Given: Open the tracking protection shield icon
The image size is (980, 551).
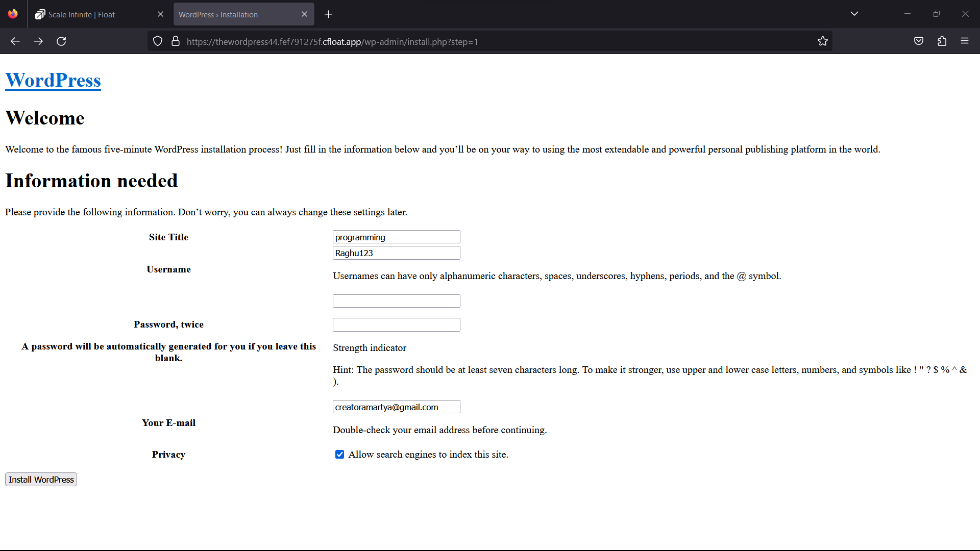Looking at the screenshot, I should coord(158,41).
